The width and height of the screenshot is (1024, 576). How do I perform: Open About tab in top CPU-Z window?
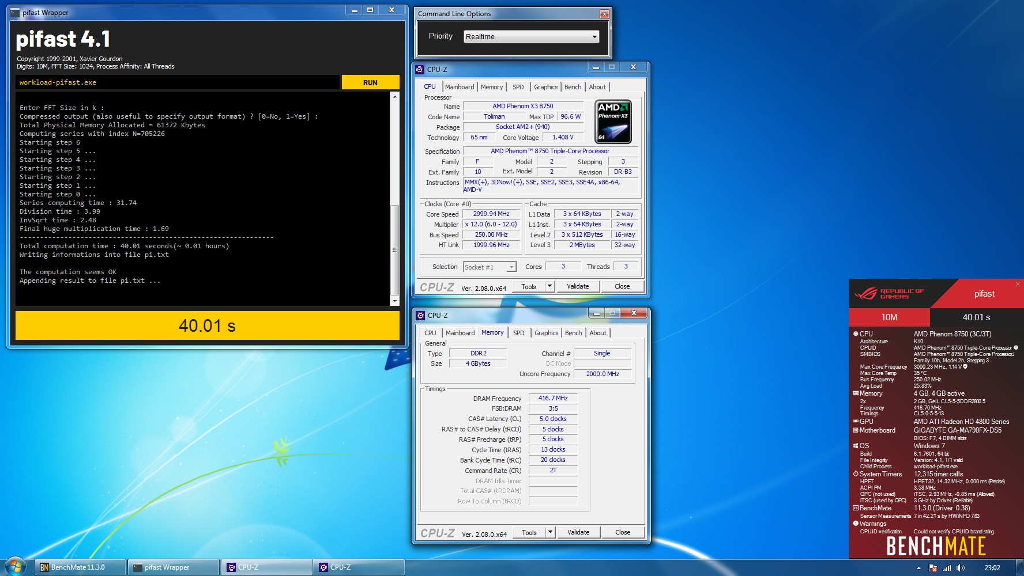pos(597,87)
